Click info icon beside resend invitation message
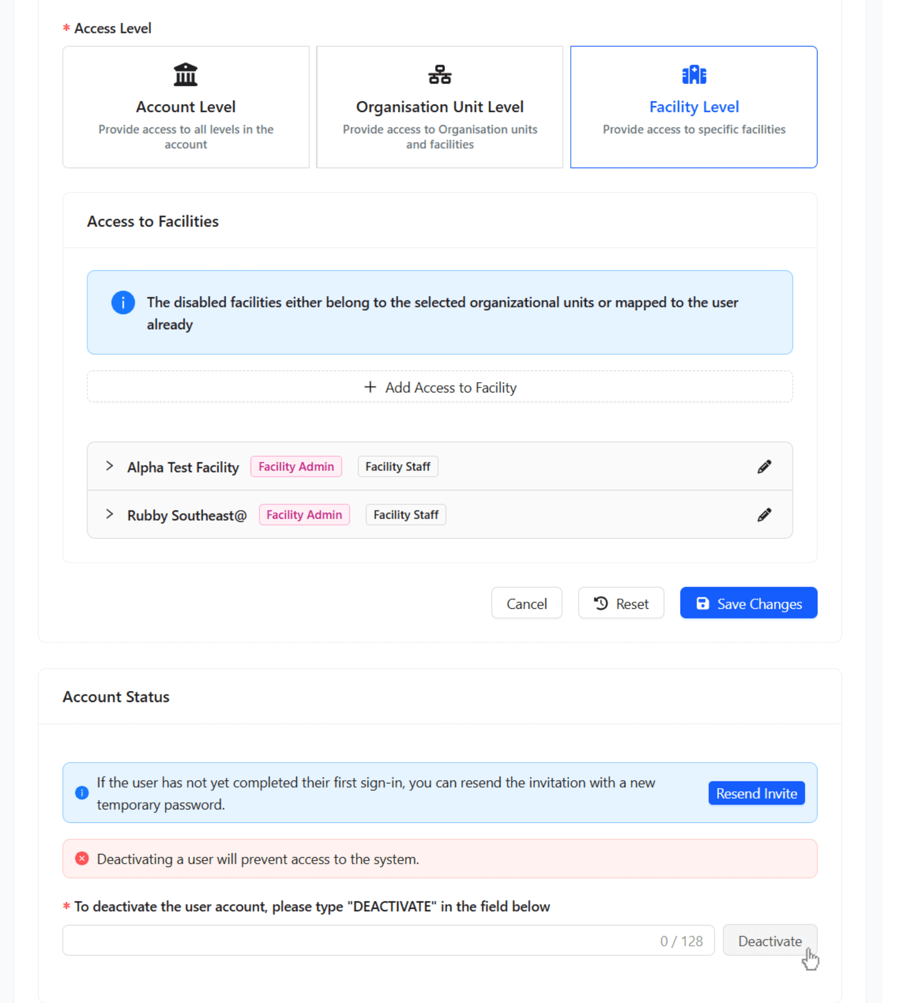Image resolution: width=909 pixels, height=1003 pixels. point(82,792)
